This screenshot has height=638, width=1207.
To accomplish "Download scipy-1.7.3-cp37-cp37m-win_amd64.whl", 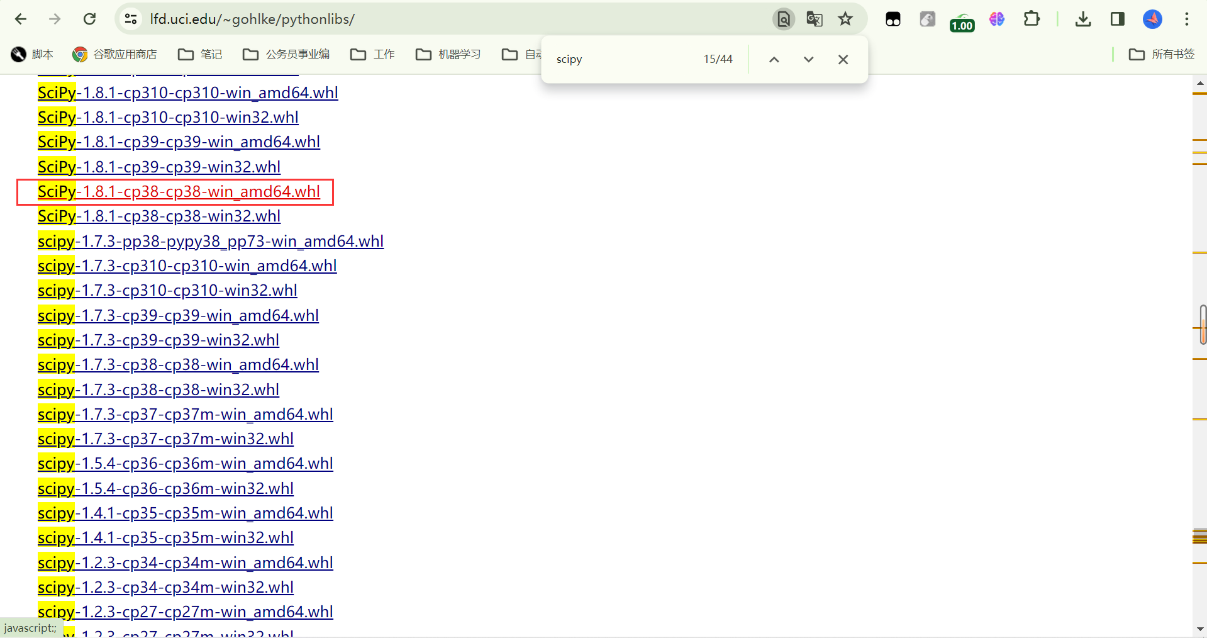I will (186, 414).
